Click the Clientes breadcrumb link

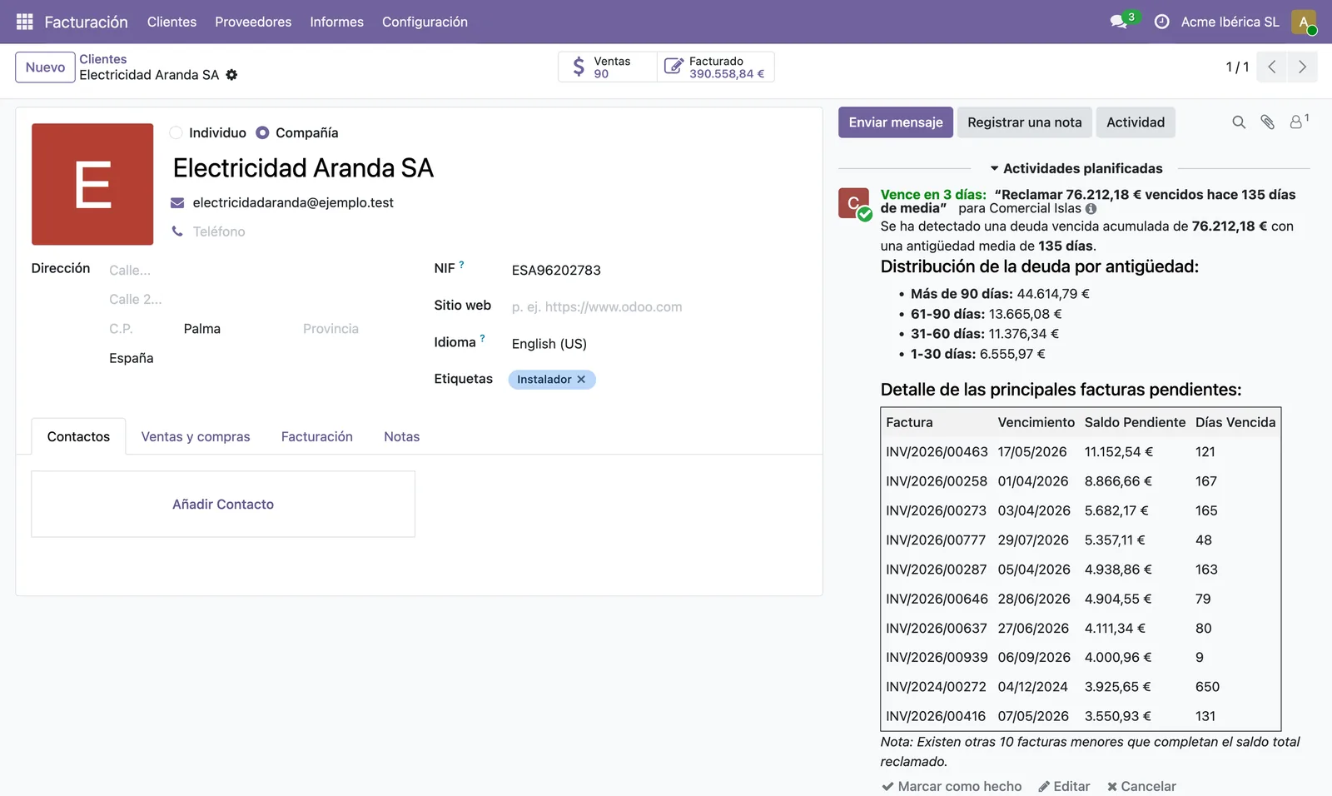(x=103, y=59)
